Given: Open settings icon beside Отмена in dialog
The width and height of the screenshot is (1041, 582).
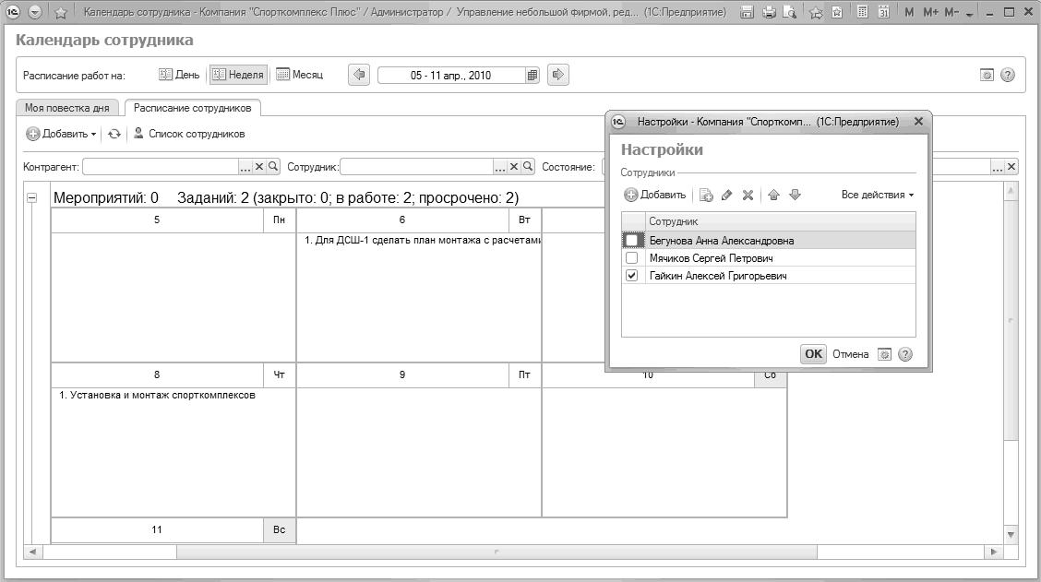Looking at the screenshot, I should coord(884,354).
